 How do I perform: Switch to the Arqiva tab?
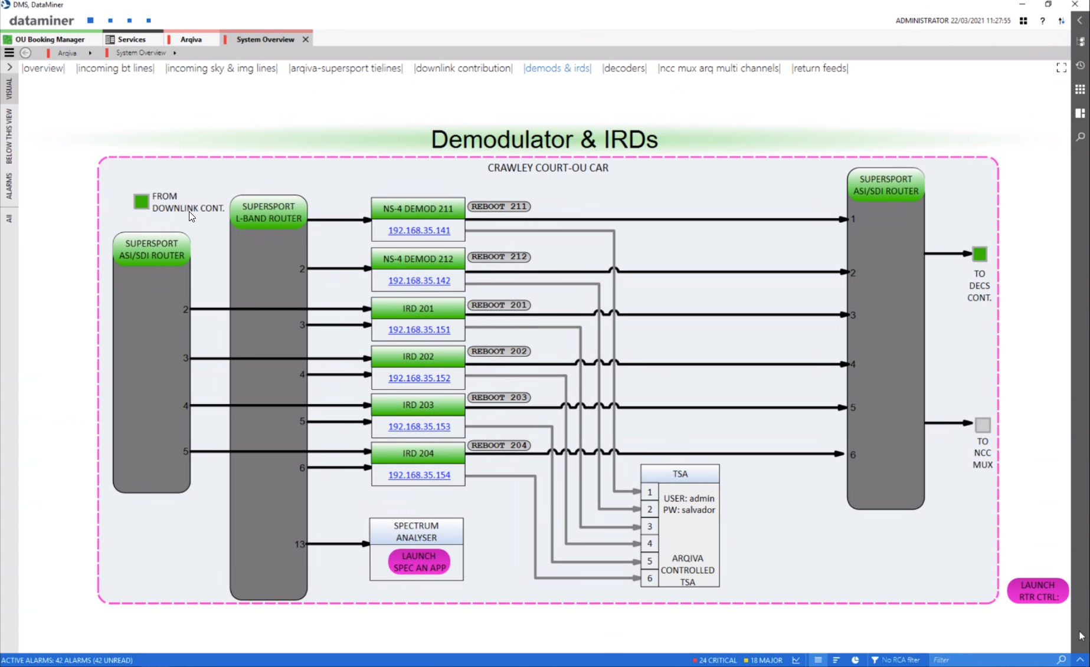[191, 40]
